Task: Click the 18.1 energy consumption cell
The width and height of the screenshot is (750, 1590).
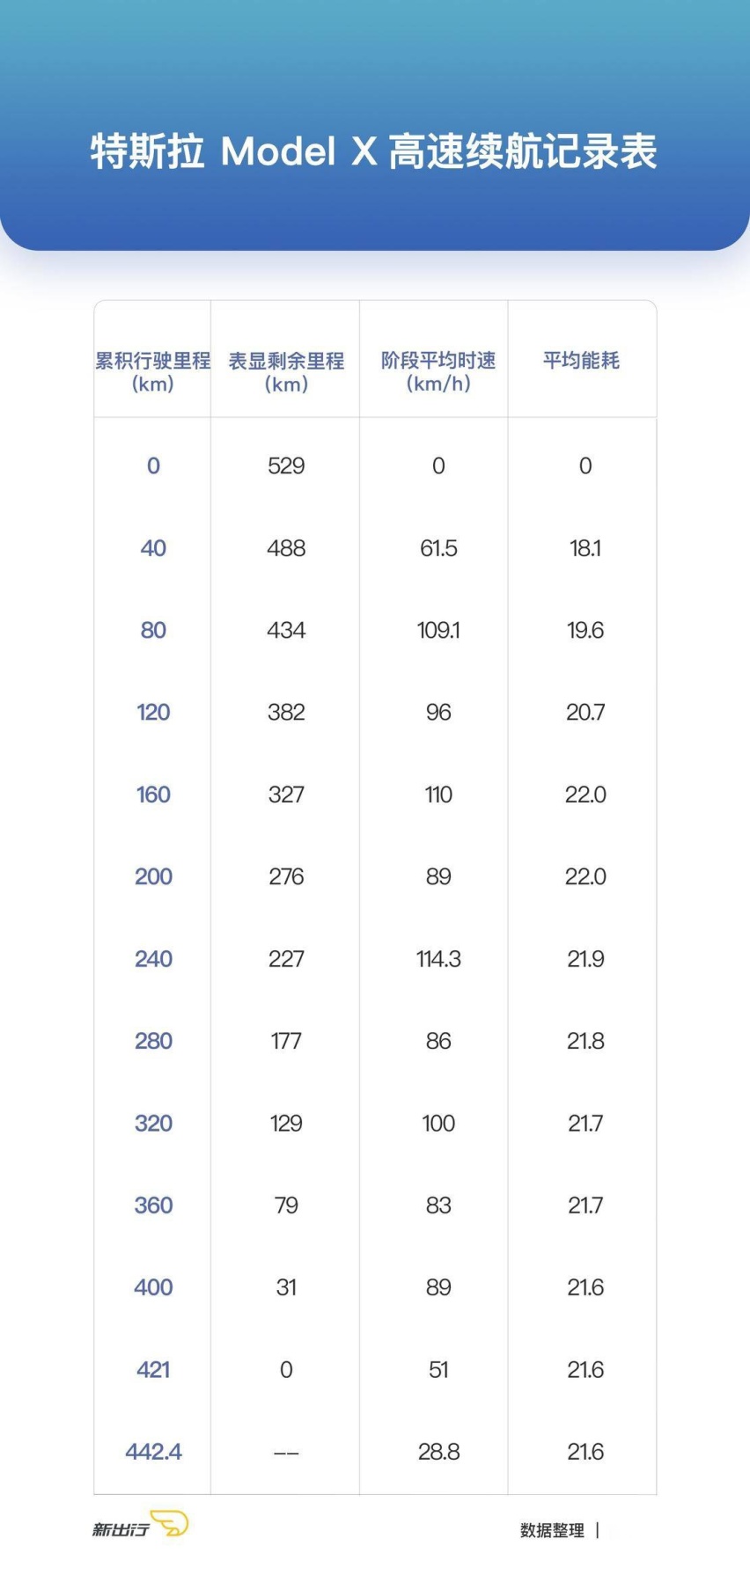Action: (585, 548)
